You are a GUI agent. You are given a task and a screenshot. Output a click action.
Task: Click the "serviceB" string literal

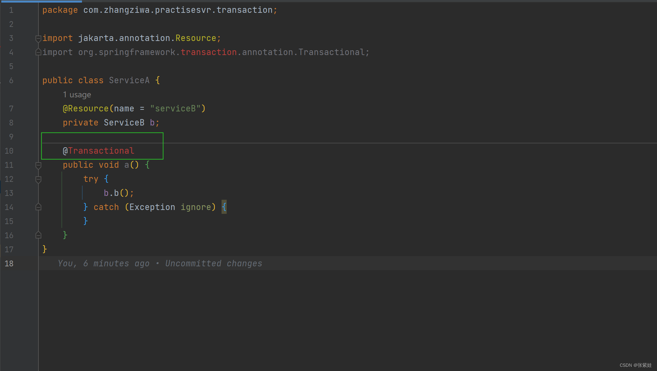175,109
